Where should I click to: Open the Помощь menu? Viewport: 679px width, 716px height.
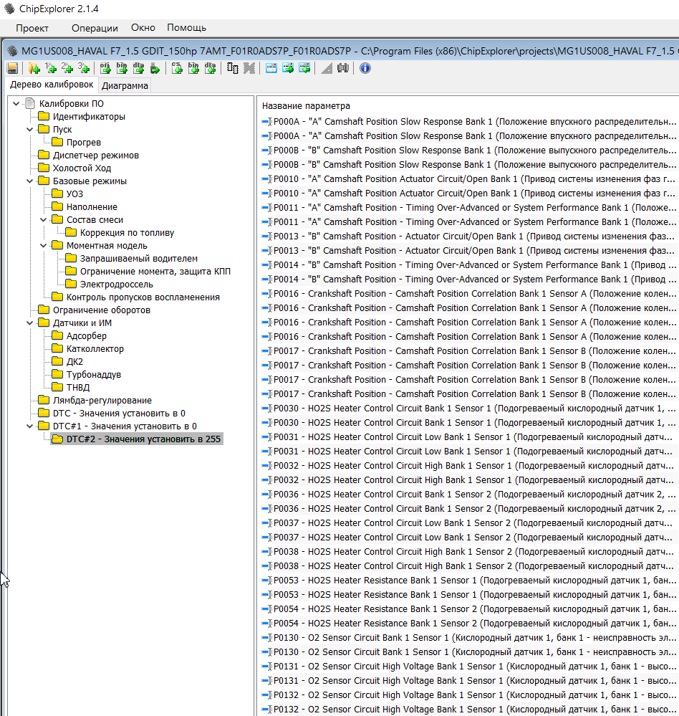coord(186,28)
